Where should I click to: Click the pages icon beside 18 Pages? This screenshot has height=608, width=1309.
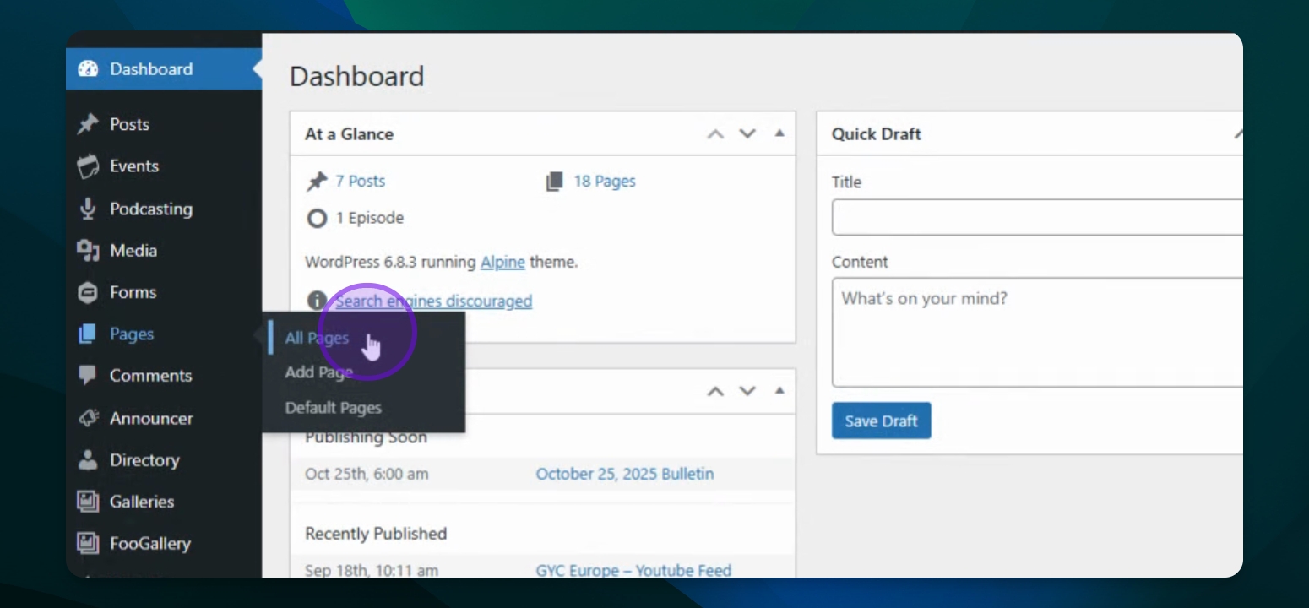point(554,182)
